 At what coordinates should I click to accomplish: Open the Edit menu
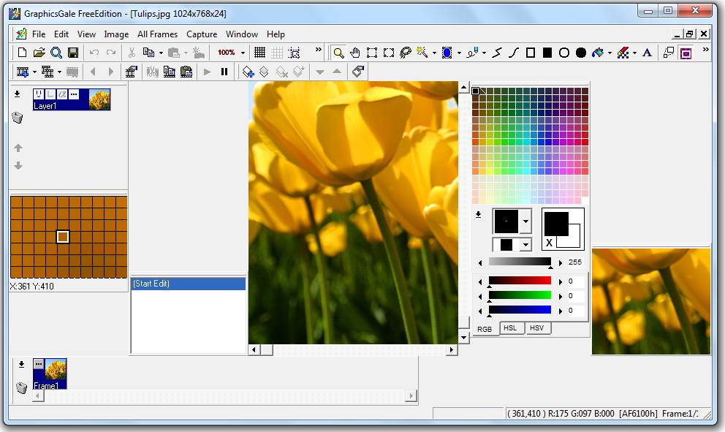[61, 34]
